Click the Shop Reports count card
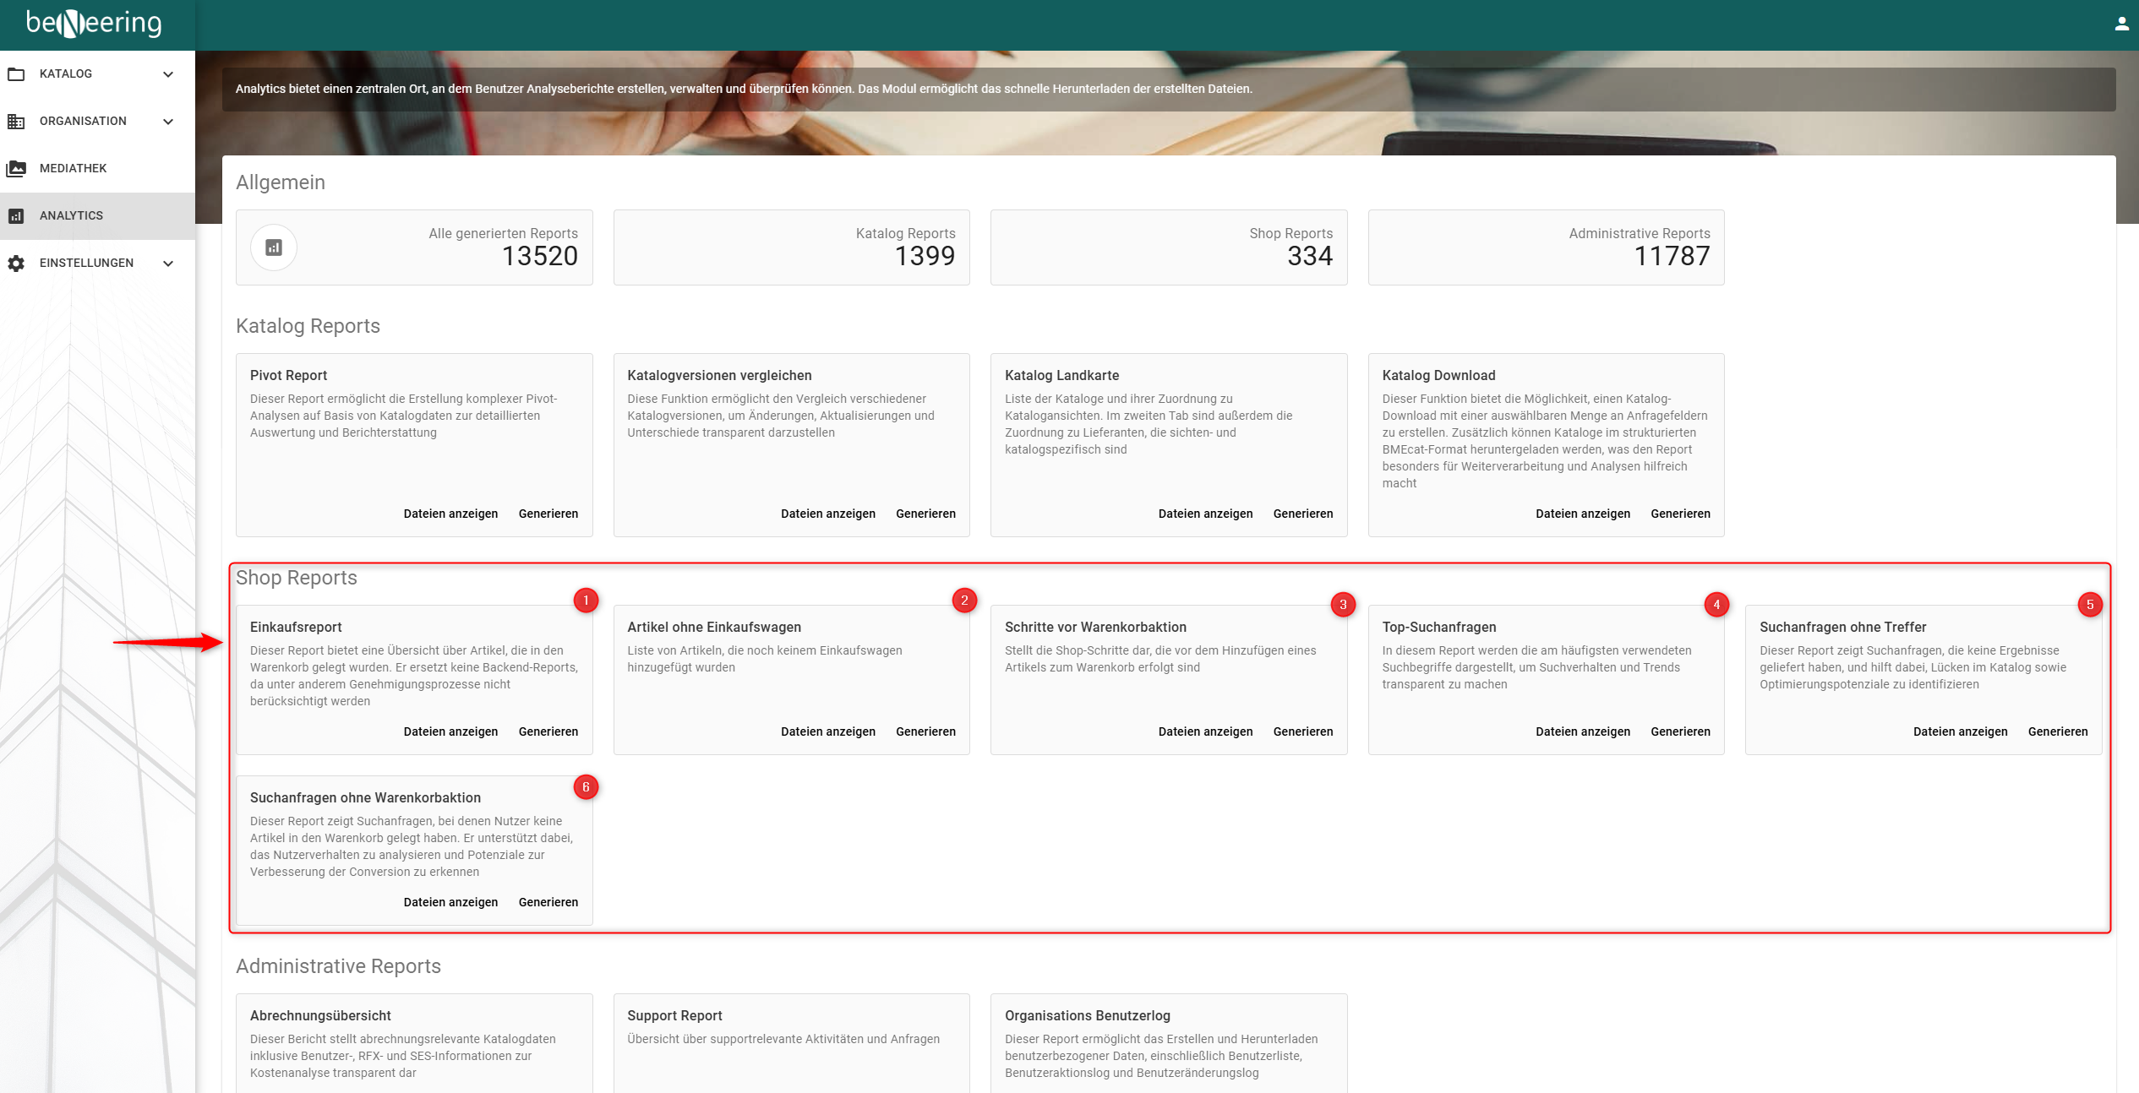 click(1169, 247)
